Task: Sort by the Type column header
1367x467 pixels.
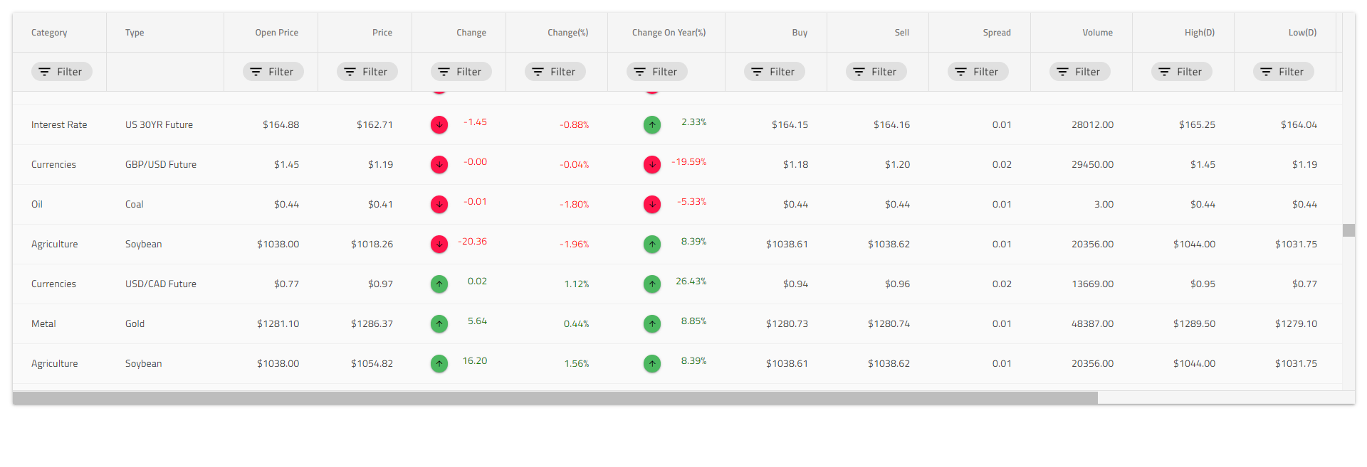Action: (x=135, y=33)
